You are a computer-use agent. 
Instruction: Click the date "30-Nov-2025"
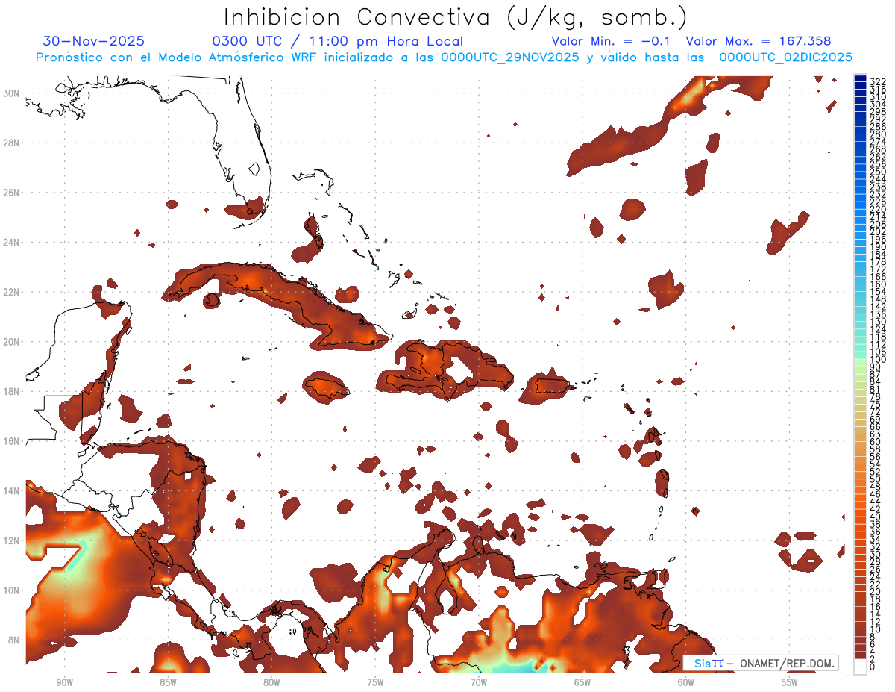click(94, 41)
